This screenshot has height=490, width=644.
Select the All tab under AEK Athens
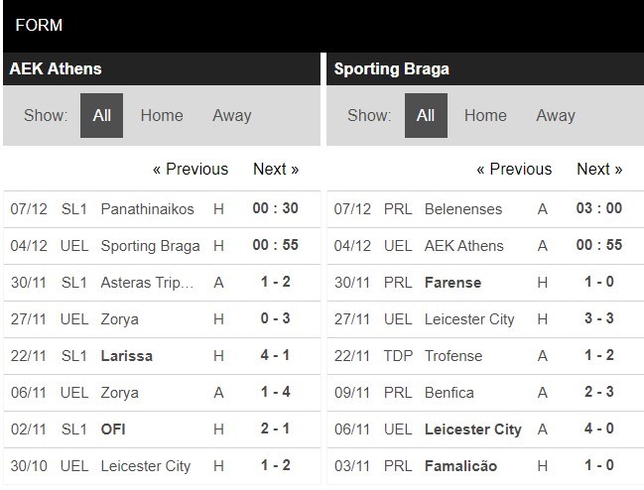click(x=101, y=115)
